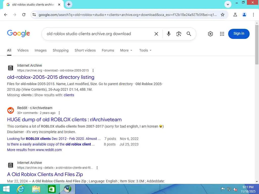This screenshot has width=259, height=194.
Task: Open Action Center flag in tray
Action: coord(223,189)
